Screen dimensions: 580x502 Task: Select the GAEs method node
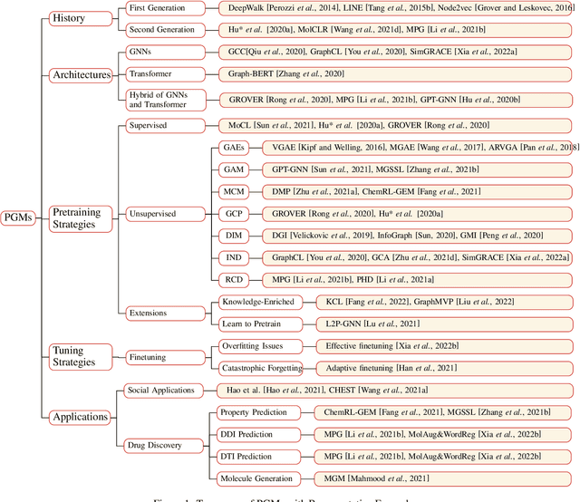[234, 147]
